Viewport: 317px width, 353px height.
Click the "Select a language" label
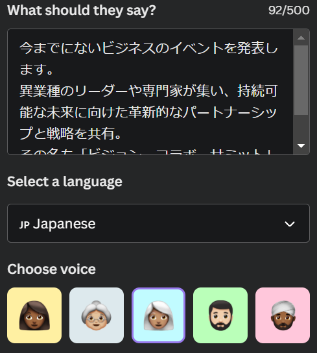(65, 182)
